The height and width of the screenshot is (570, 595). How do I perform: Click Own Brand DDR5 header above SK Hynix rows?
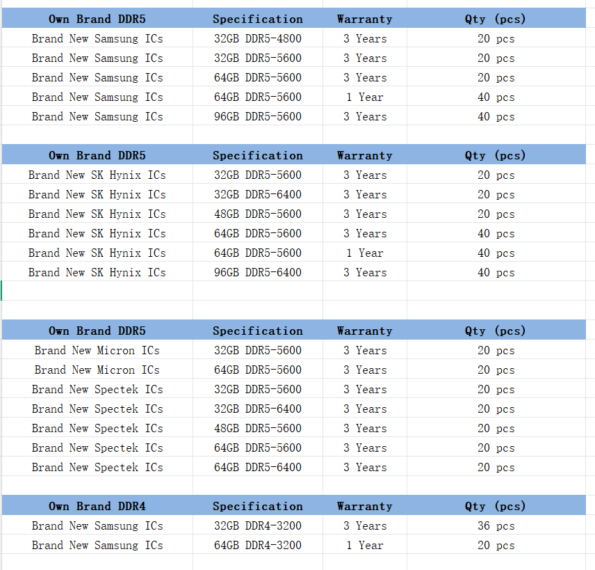(x=97, y=155)
